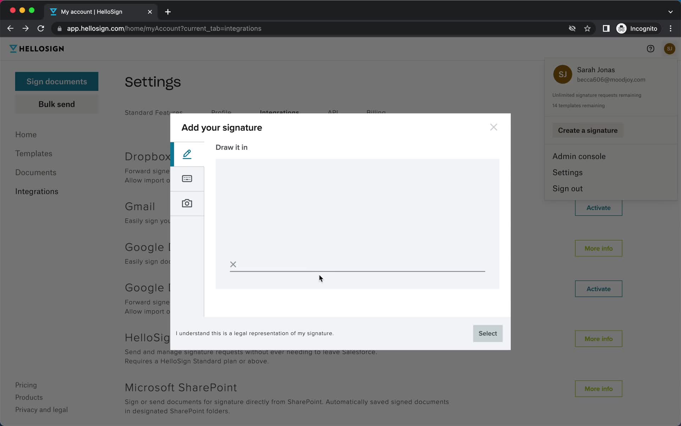Click the clear signature X button

[233, 263]
